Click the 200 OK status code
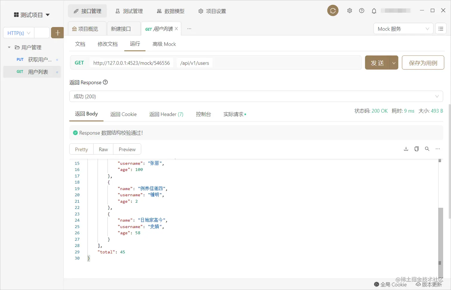This screenshot has height=290, width=451. tap(380, 111)
